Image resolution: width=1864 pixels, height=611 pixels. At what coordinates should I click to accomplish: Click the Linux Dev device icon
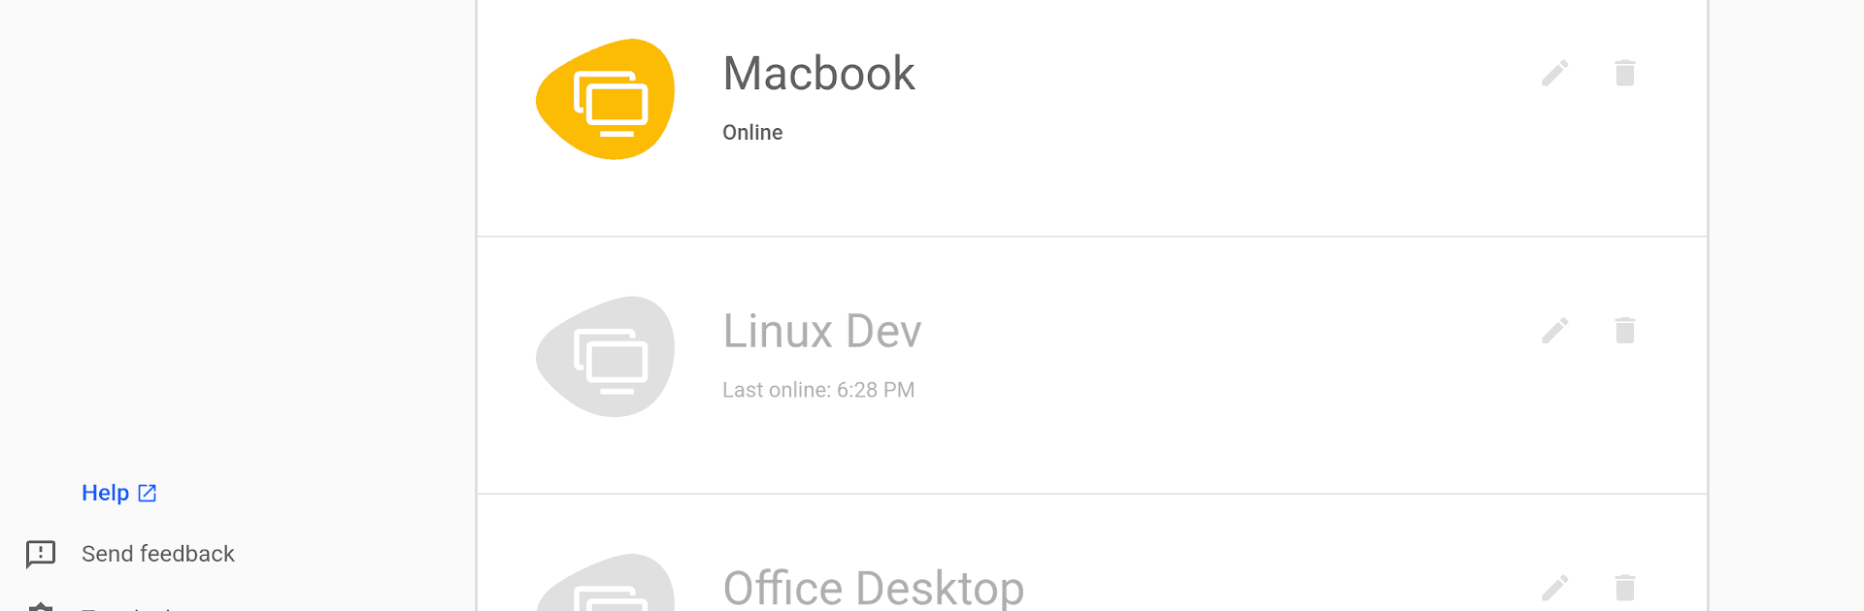click(x=606, y=357)
